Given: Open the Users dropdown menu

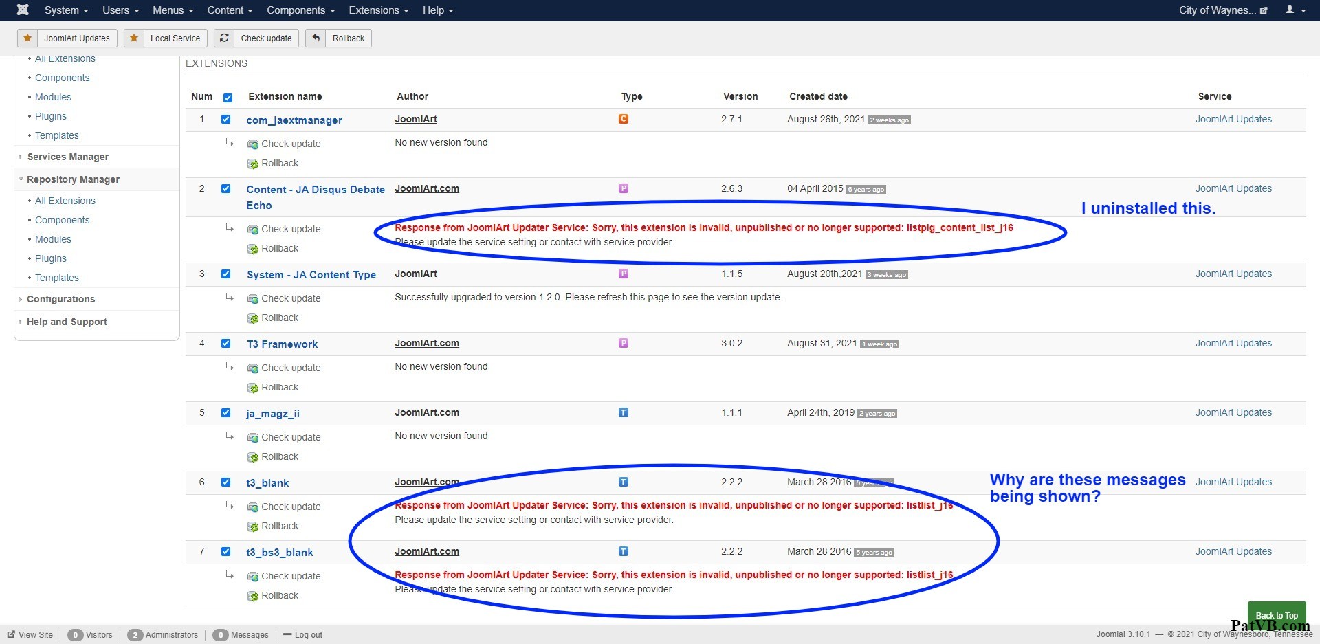Looking at the screenshot, I should [x=120, y=10].
